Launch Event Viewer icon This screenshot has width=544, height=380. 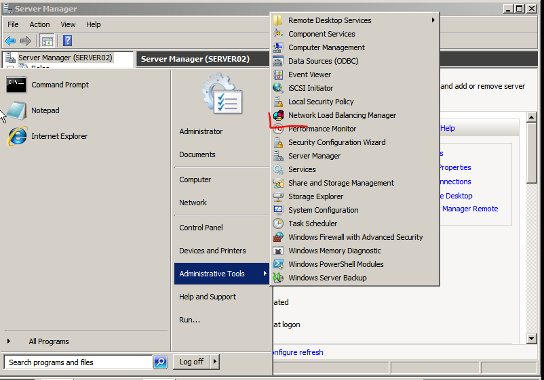click(x=278, y=75)
